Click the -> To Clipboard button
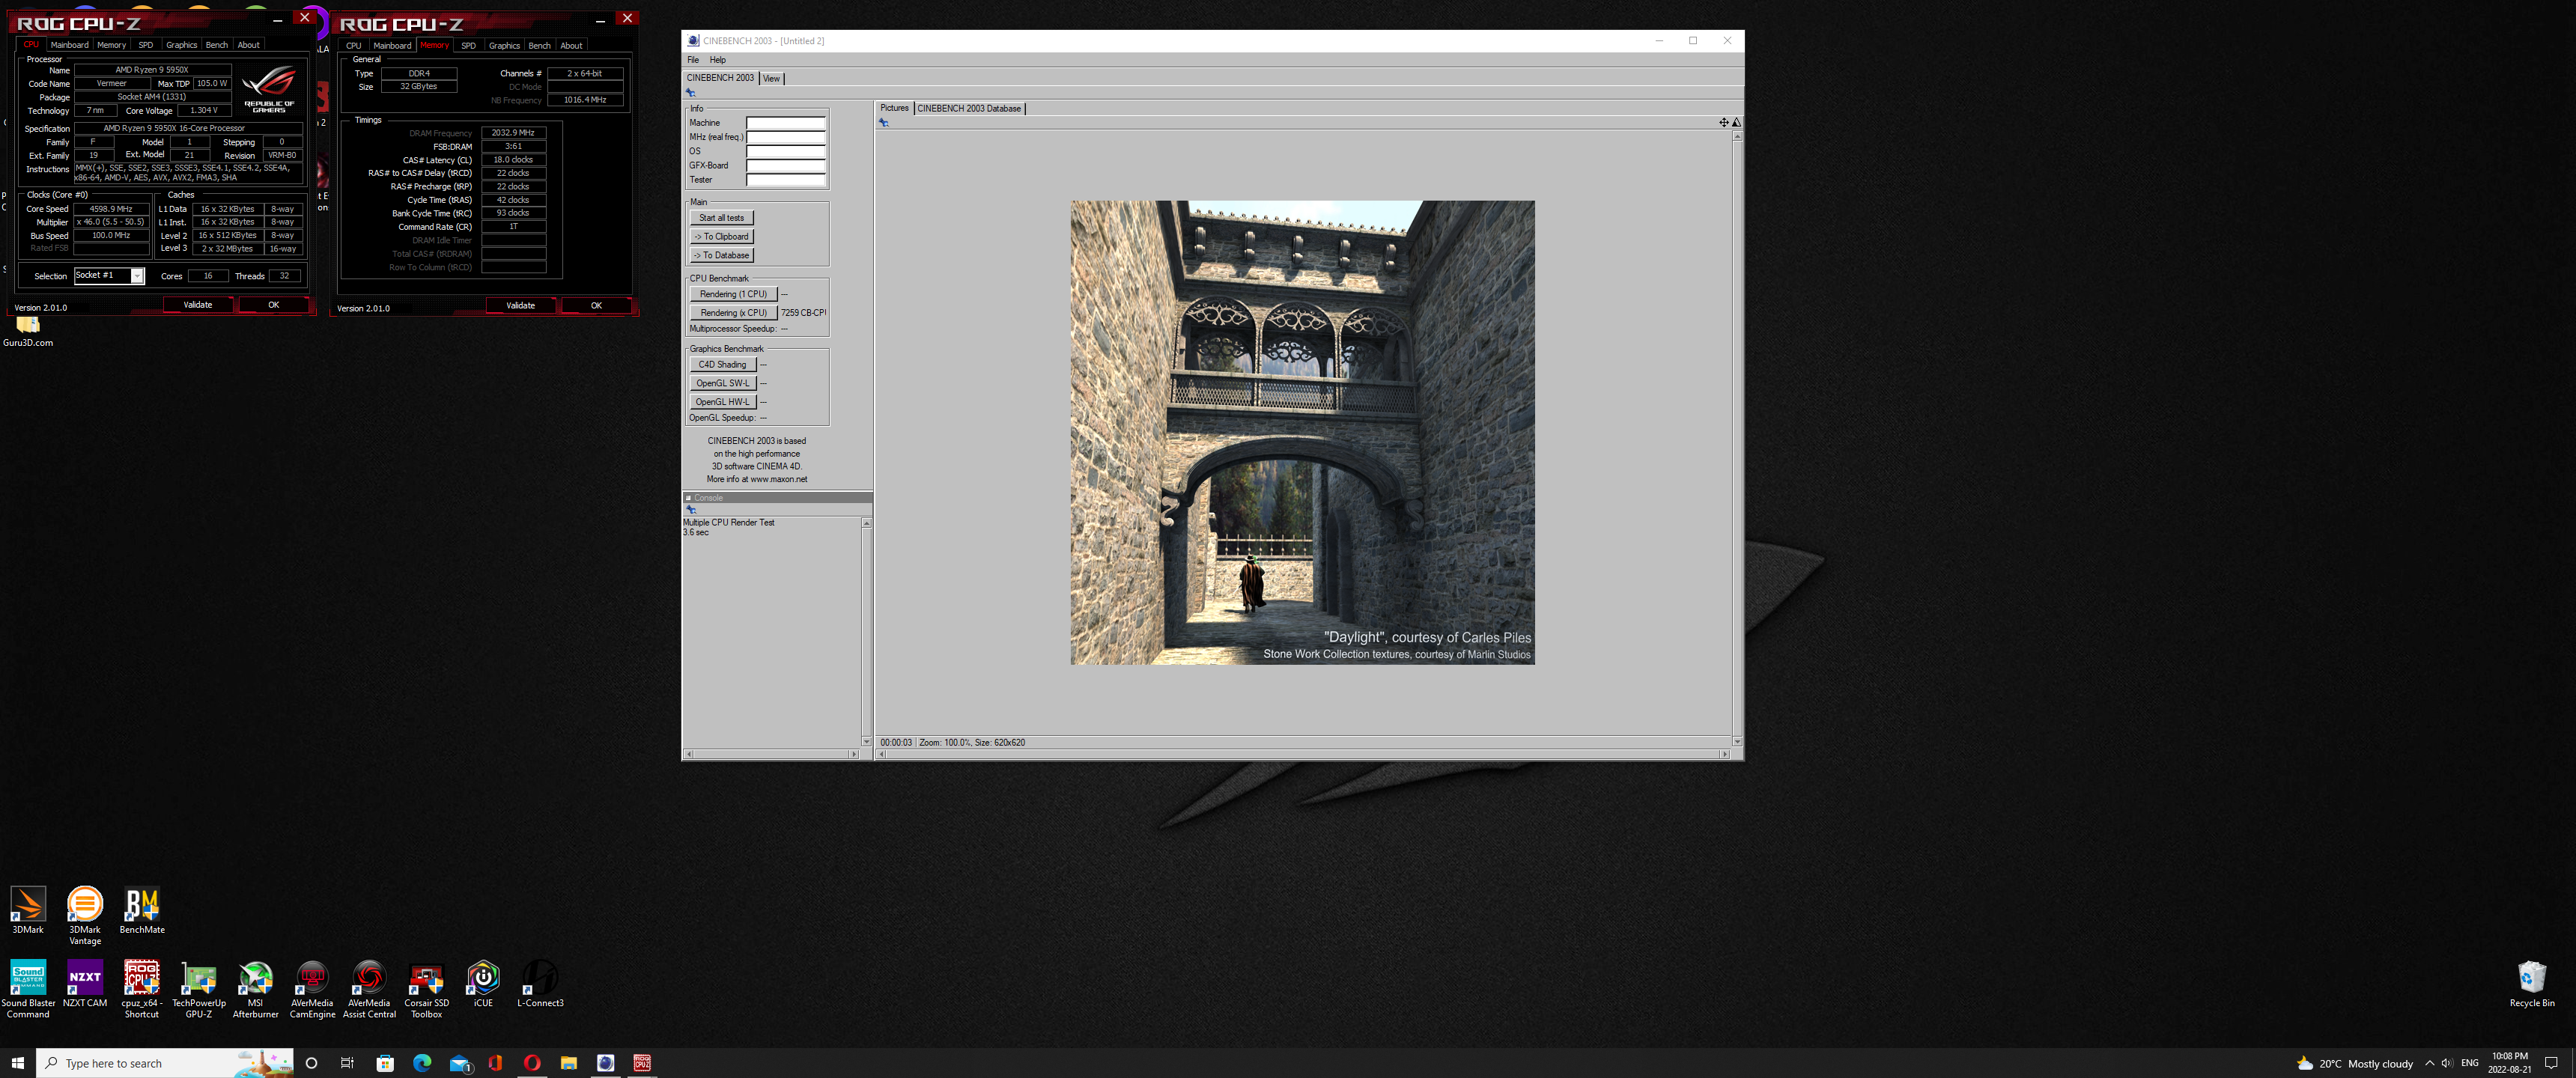Viewport: 2576px width, 1078px height. coord(721,237)
